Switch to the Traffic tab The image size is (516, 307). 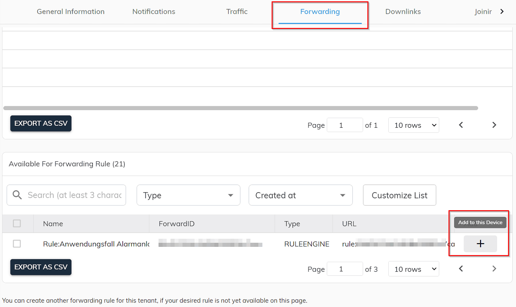coord(237,11)
